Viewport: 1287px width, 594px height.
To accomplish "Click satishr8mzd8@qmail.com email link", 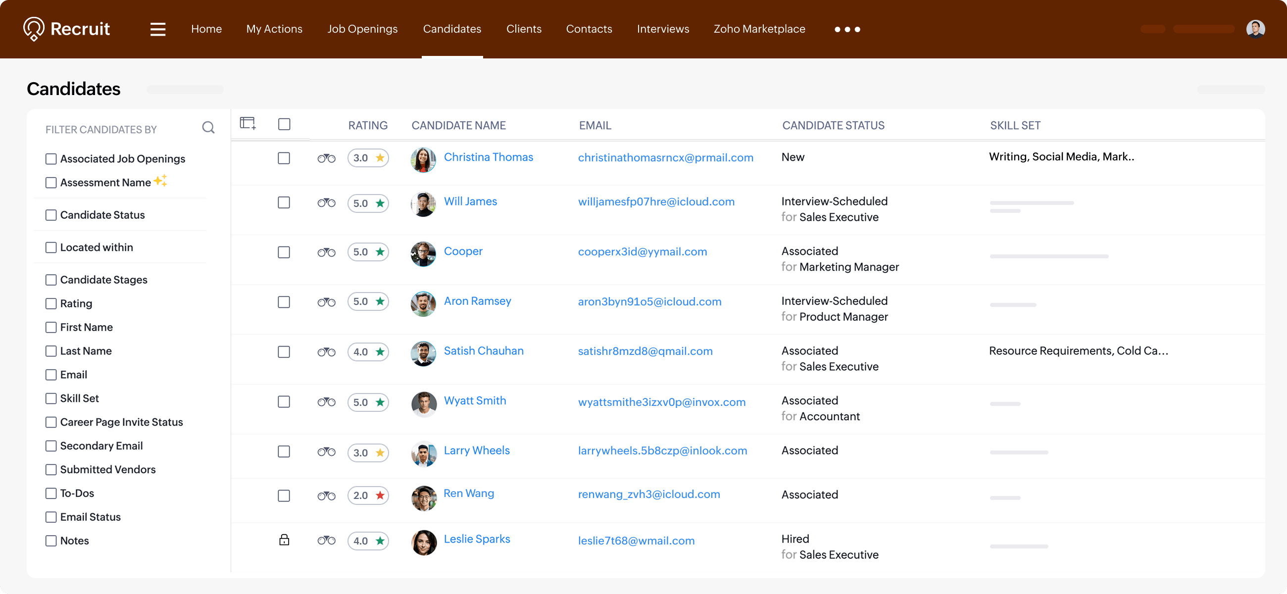I will tap(645, 351).
